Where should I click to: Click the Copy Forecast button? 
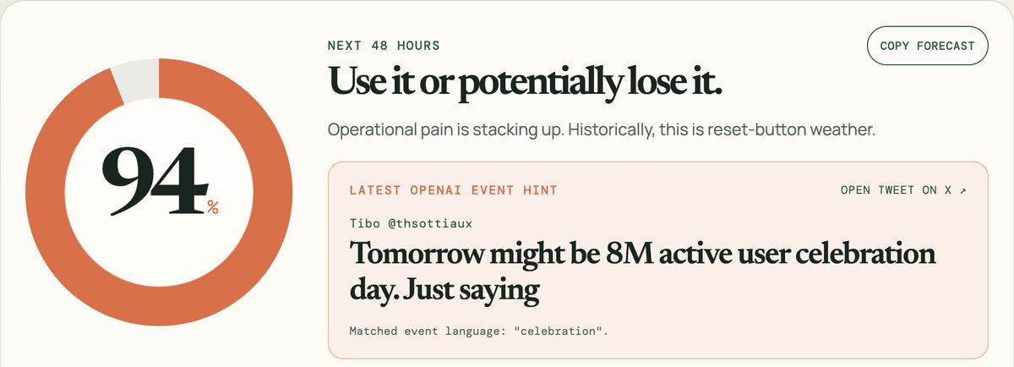point(928,46)
